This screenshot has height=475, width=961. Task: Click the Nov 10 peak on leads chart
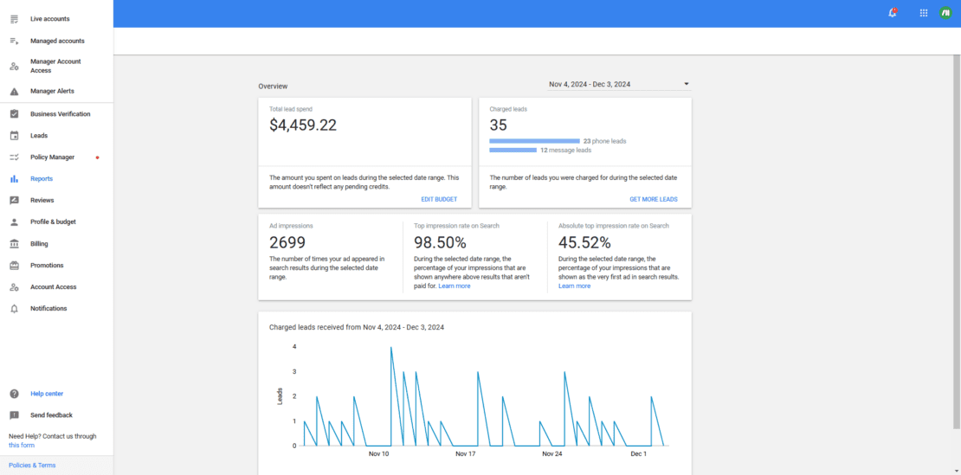391,348
